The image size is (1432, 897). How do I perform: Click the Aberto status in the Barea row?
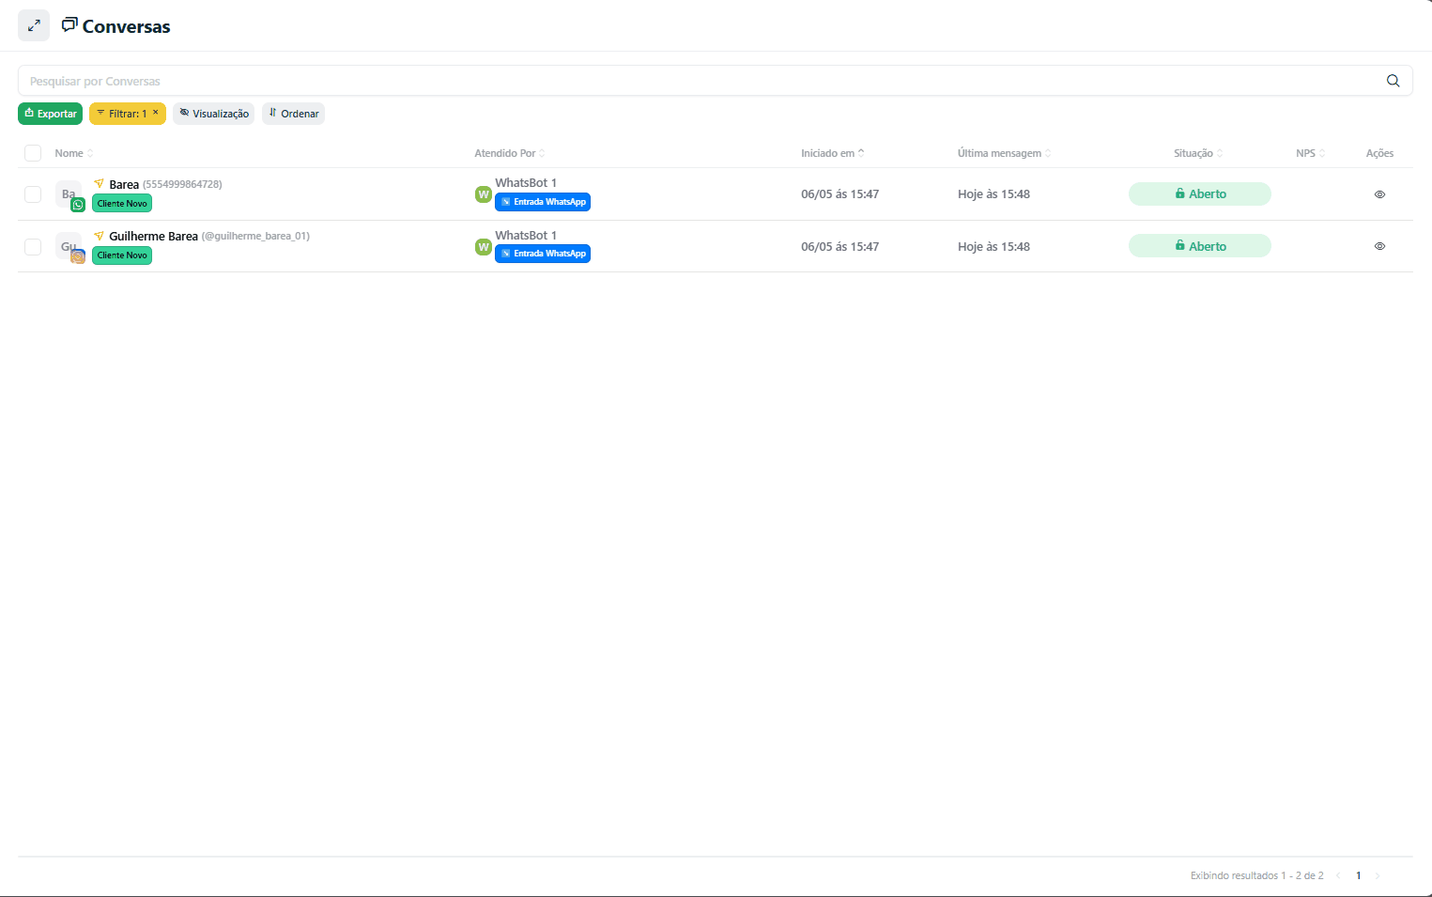1200,193
